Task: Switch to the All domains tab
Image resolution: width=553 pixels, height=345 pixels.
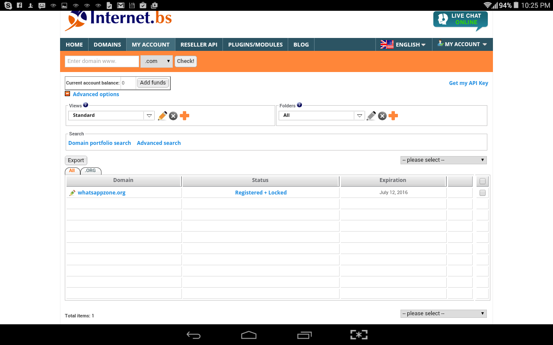Action: click(72, 171)
